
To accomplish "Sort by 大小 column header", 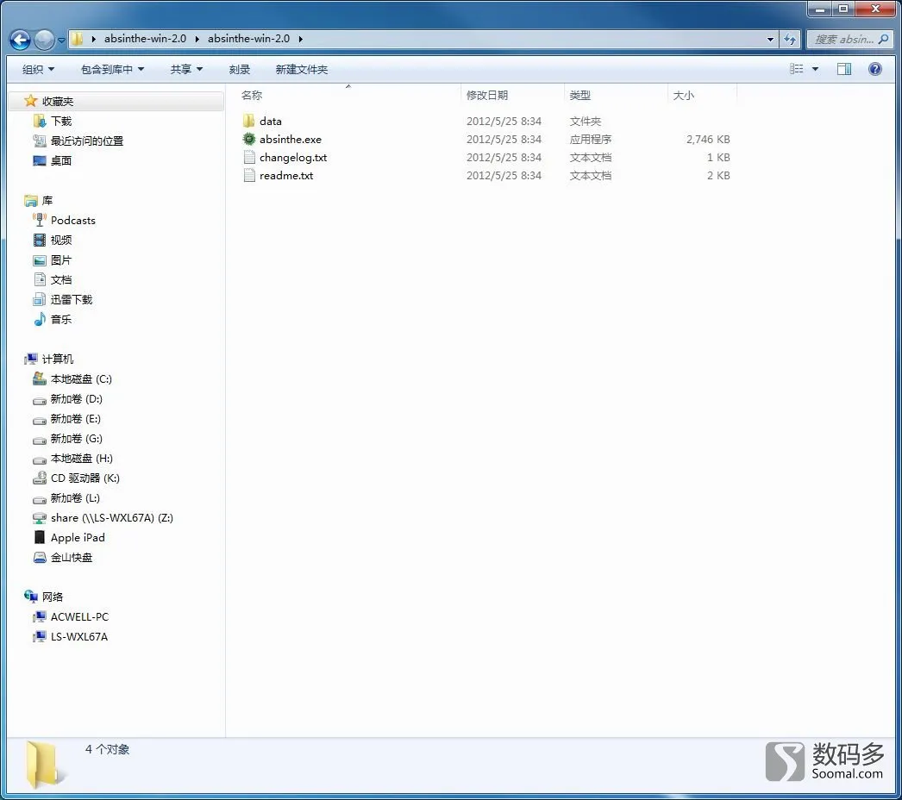I will (684, 96).
